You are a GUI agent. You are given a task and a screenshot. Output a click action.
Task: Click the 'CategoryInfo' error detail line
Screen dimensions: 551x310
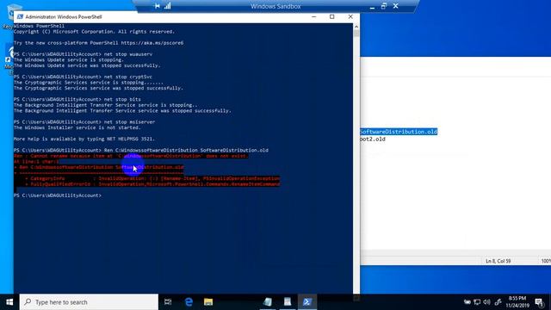point(152,178)
